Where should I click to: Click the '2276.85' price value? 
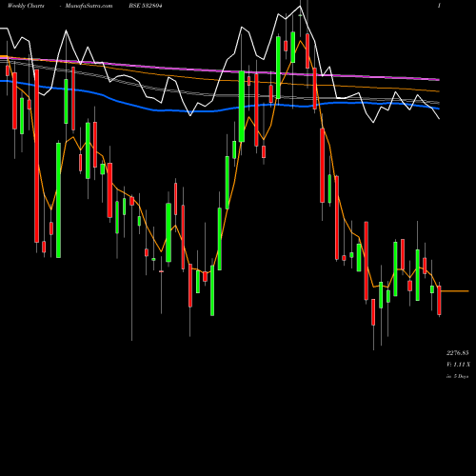click(458, 353)
